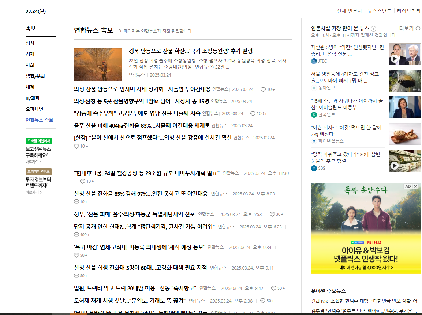The height and width of the screenshot is (315, 422).
Task: Open the 뉴스스탠드 link
Action: [379, 11]
